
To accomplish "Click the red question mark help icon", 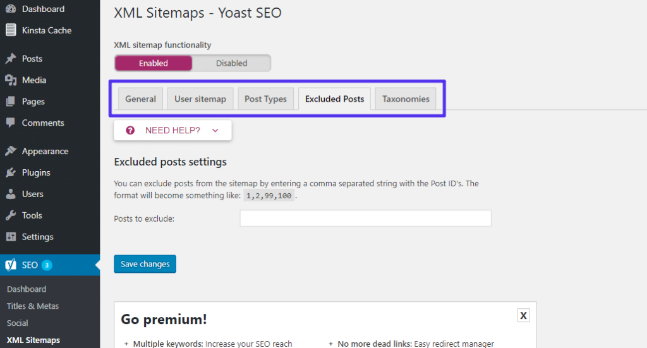I will point(130,130).
